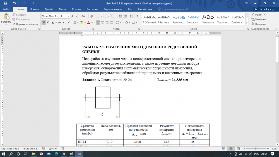The width and height of the screenshot is (279, 157).
Task: Center align the text
Action: pos(102,22)
